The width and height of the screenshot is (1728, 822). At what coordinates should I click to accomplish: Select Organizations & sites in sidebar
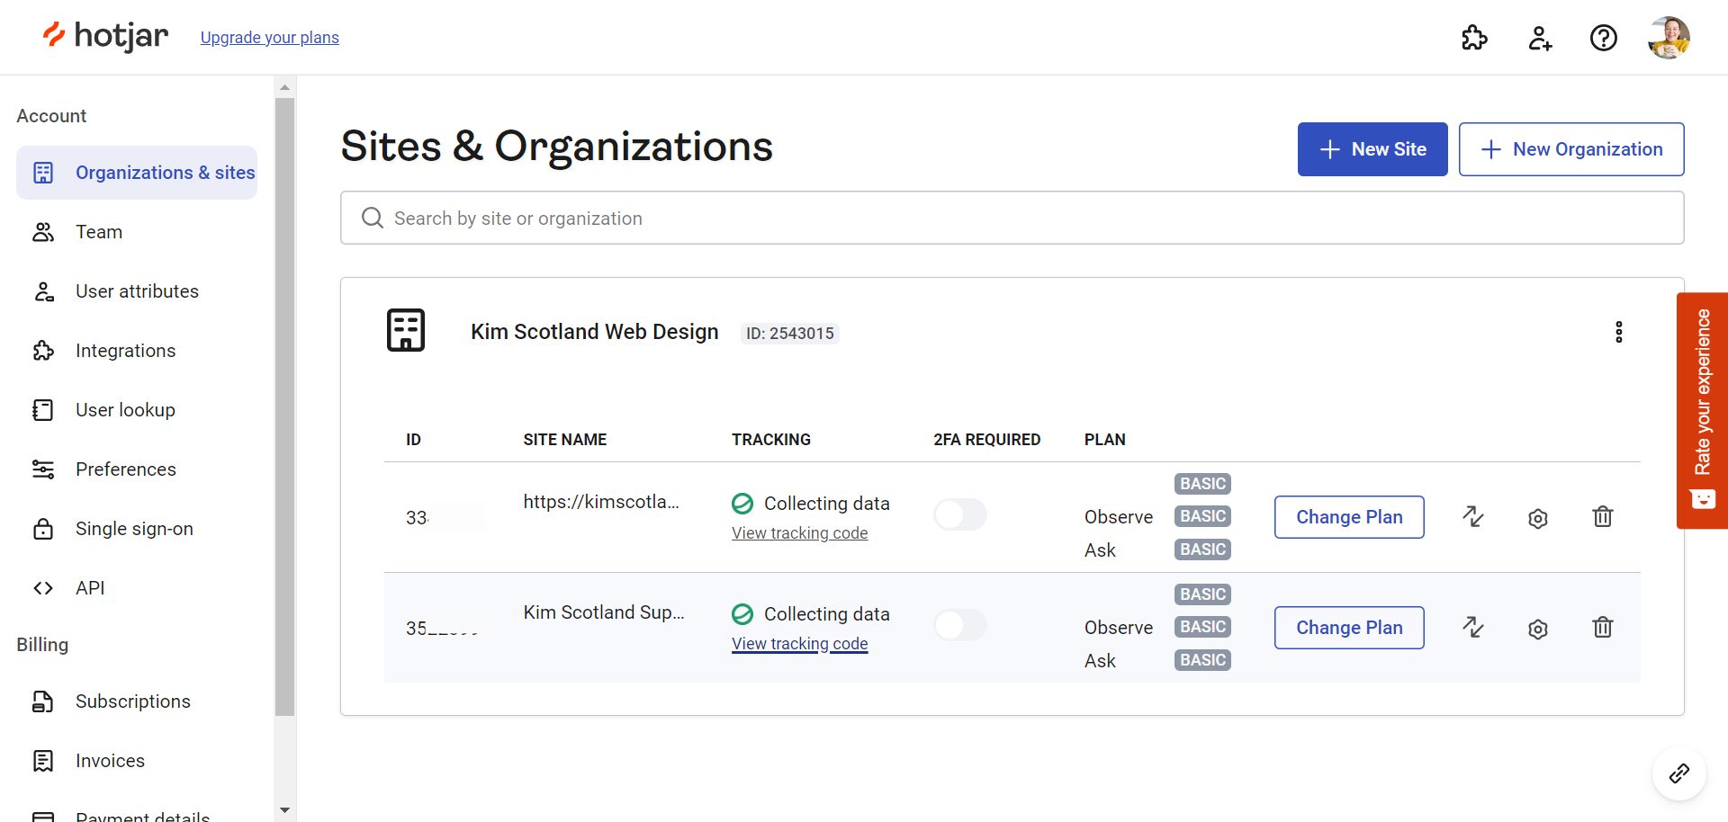[x=137, y=173]
